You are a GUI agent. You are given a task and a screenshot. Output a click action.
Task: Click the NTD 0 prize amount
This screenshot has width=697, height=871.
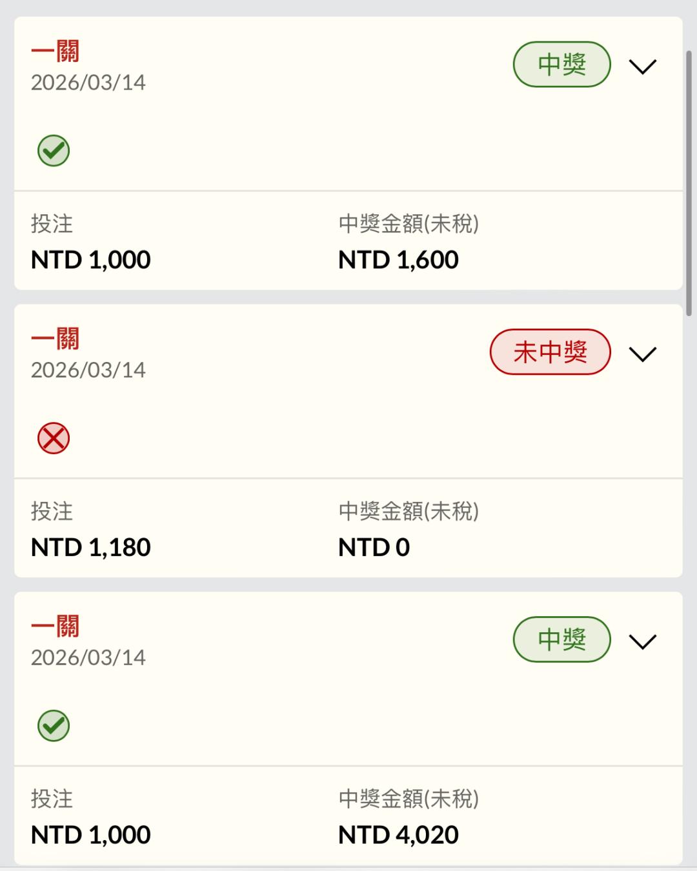point(374,548)
